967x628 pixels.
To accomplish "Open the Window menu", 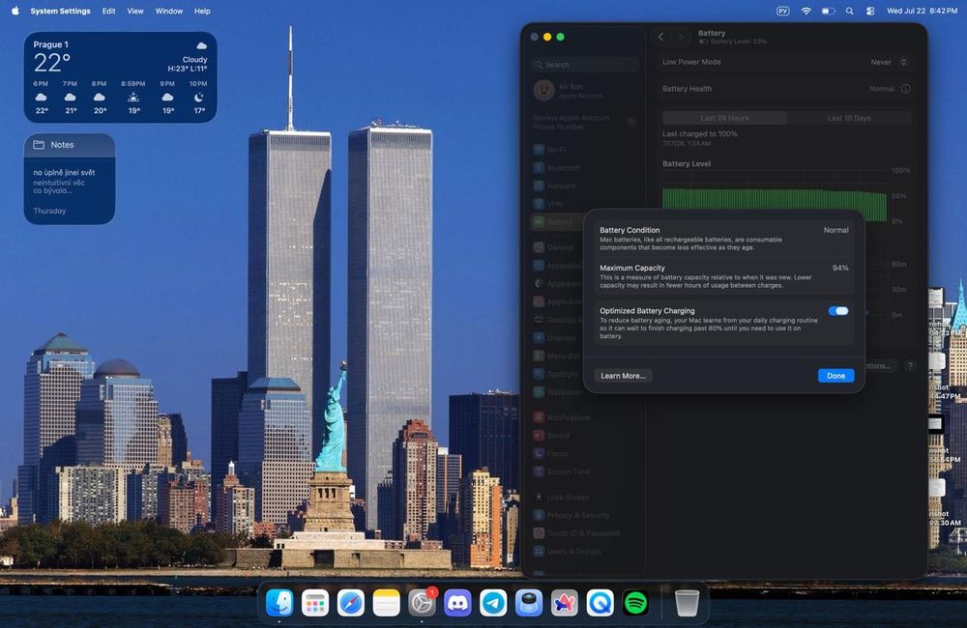I will click(x=169, y=11).
